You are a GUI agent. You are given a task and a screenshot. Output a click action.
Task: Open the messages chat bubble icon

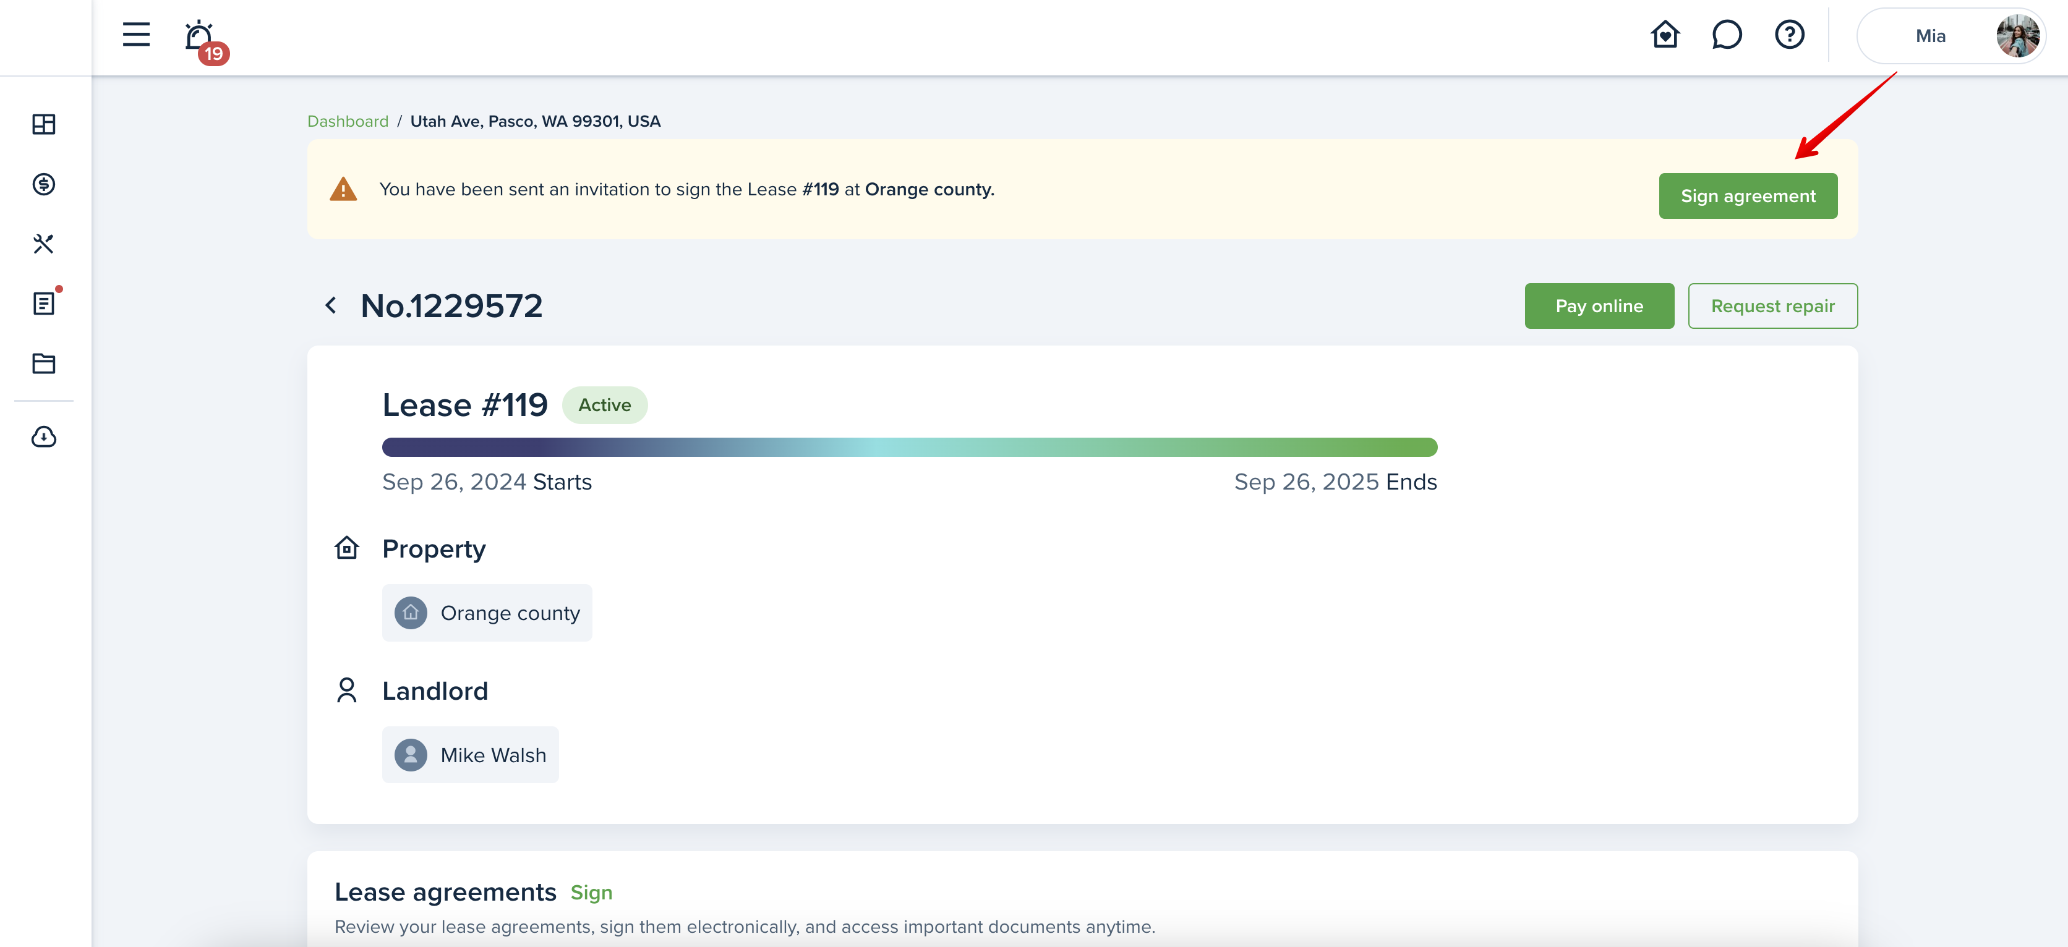click(x=1726, y=35)
